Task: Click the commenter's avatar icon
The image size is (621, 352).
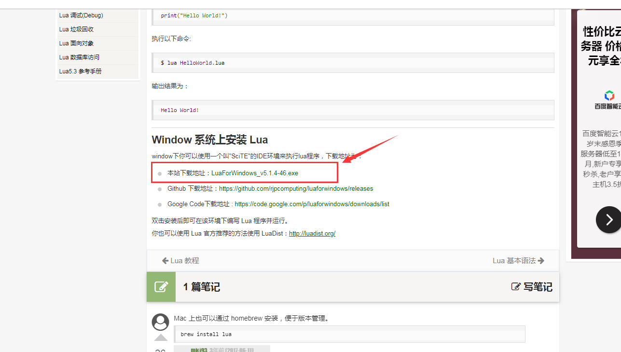Action: [160, 322]
